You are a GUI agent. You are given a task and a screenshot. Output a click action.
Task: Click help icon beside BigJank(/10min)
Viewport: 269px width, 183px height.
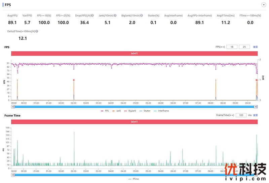click(x=142, y=15)
